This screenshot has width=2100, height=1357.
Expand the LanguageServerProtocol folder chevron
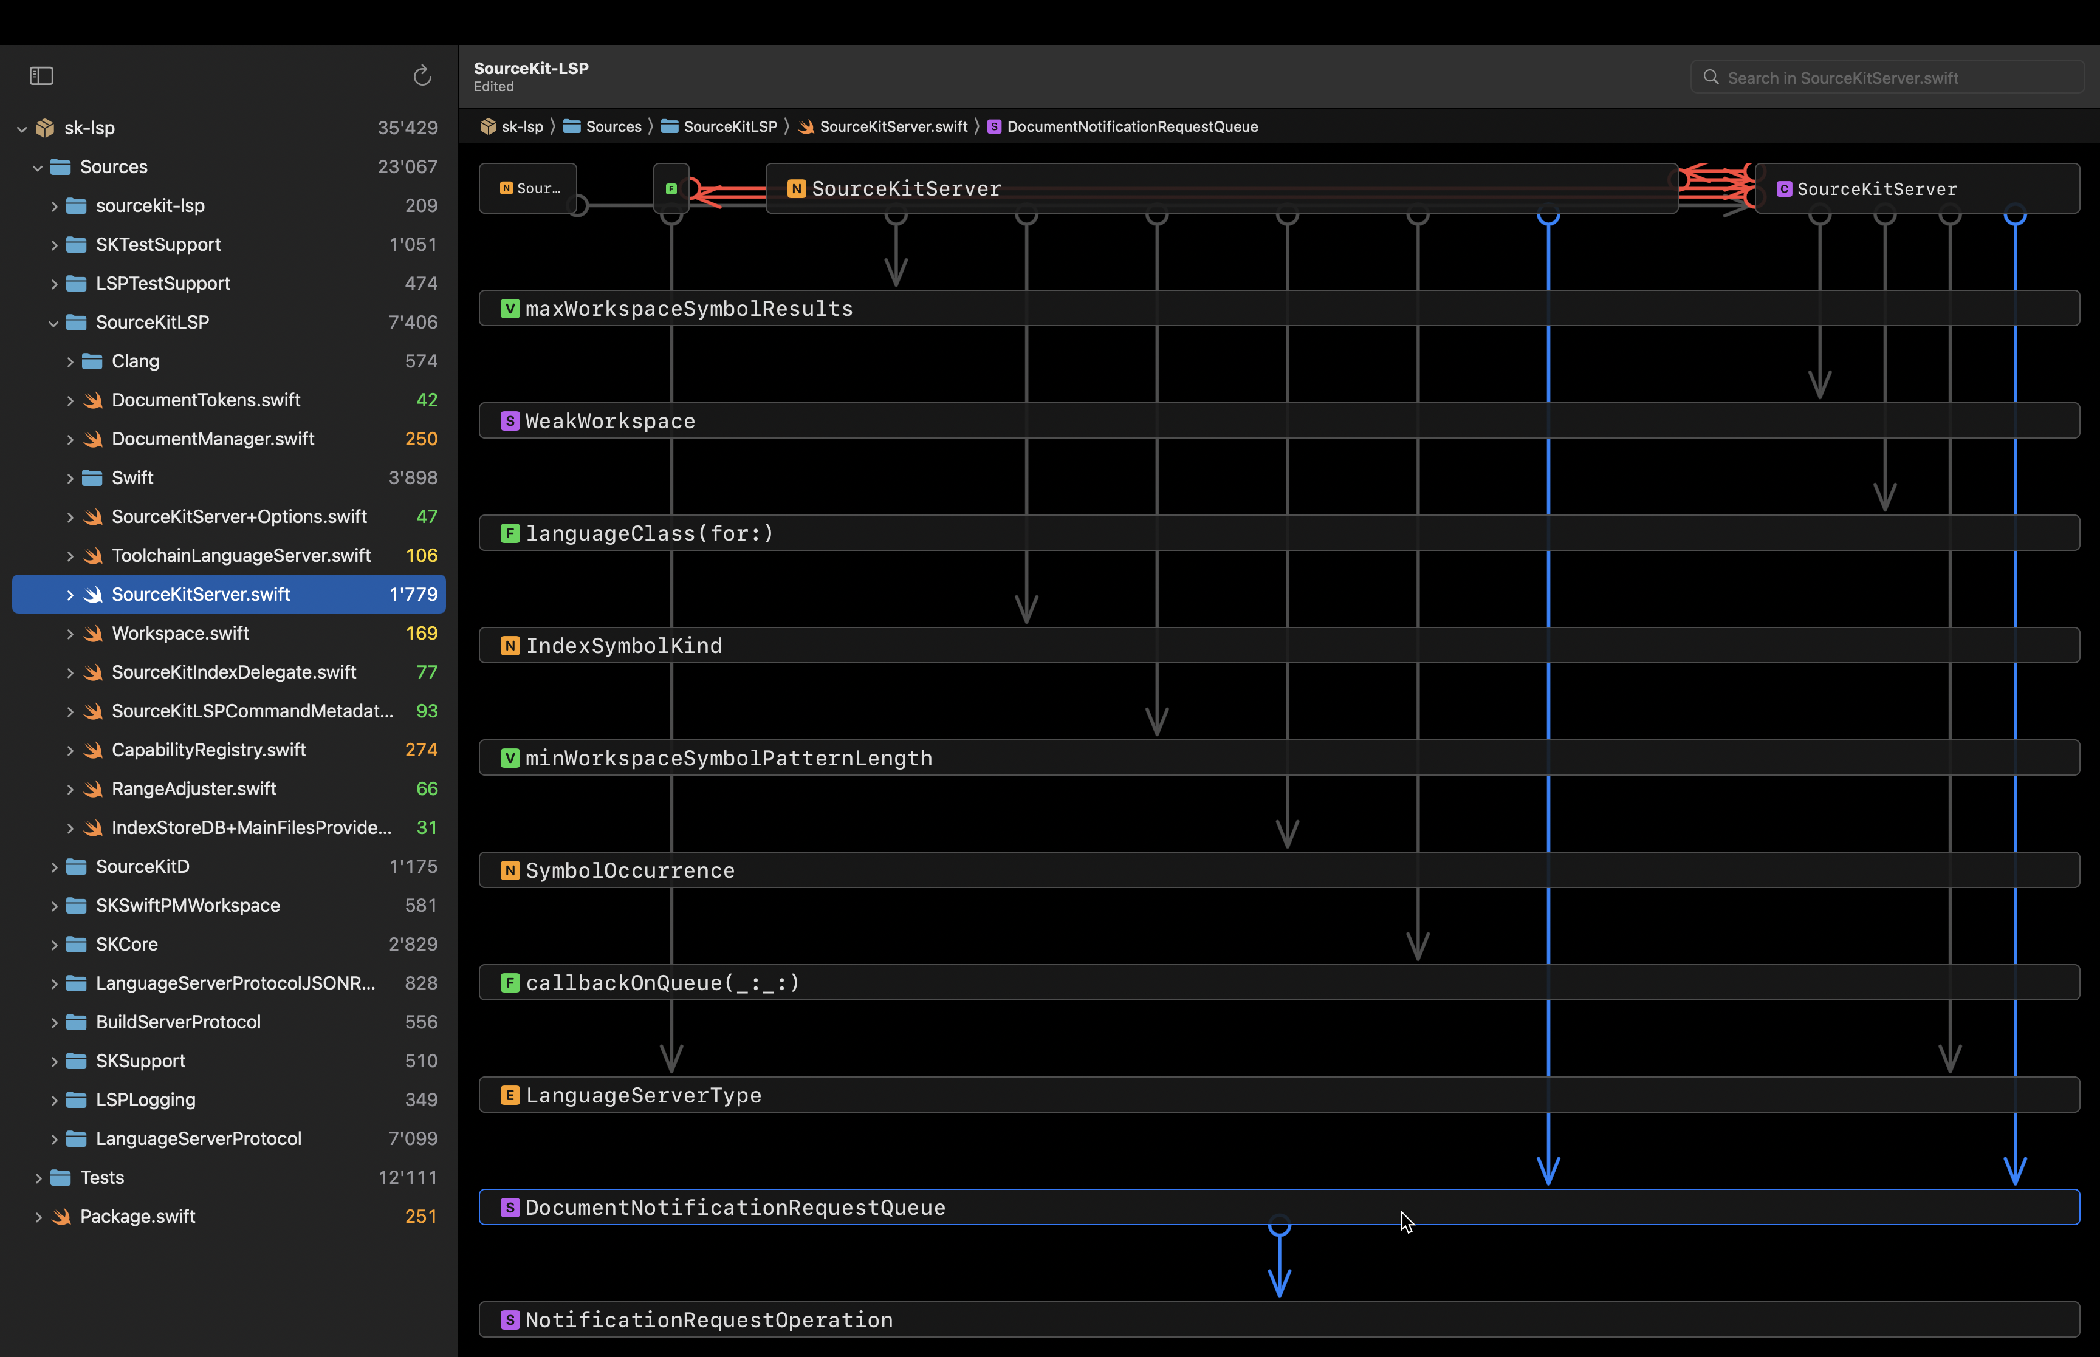click(x=53, y=1140)
